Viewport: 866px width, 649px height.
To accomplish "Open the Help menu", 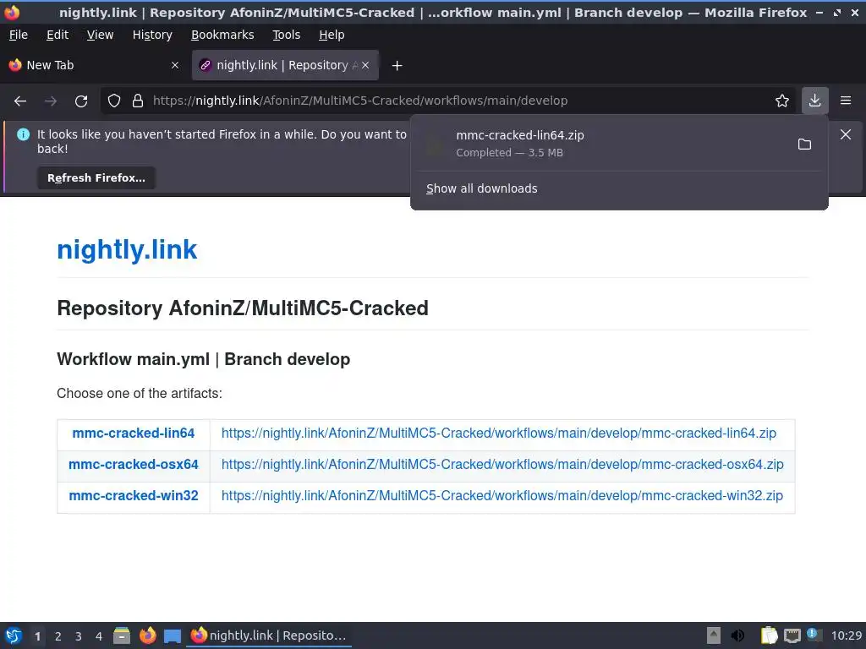I will [x=332, y=35].
